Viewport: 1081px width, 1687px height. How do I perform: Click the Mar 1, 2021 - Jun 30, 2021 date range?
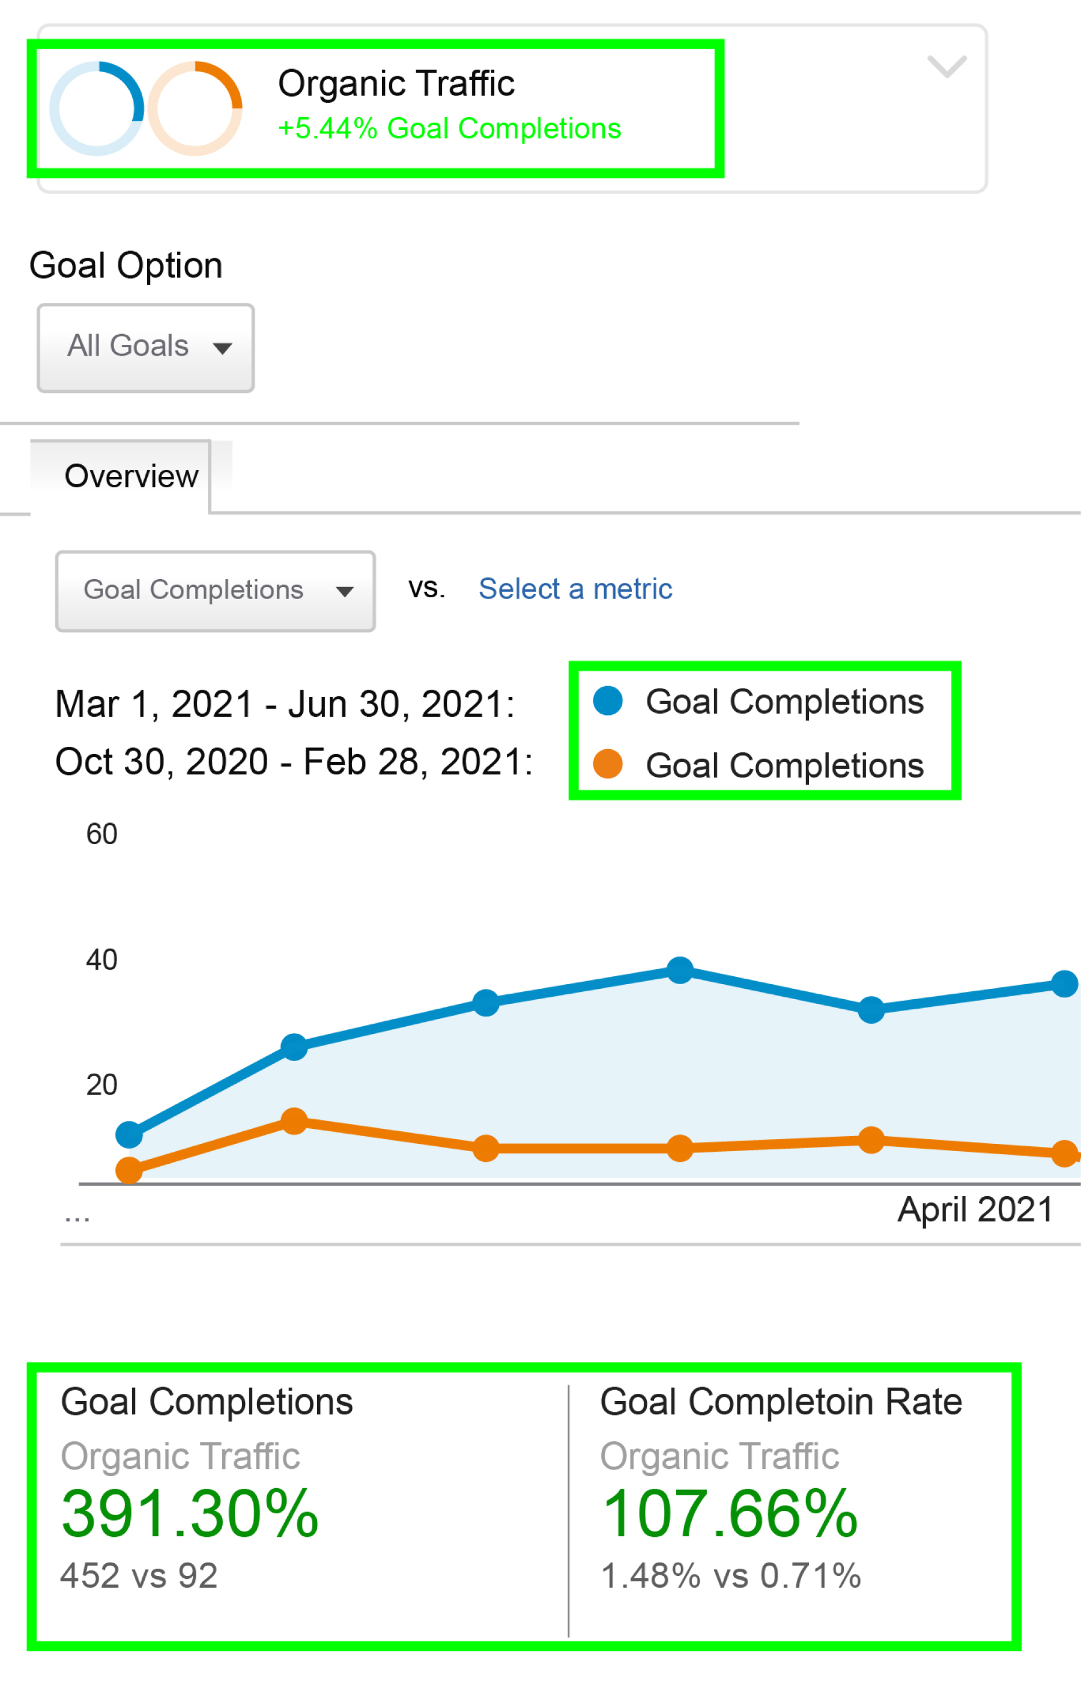point(285,704)
